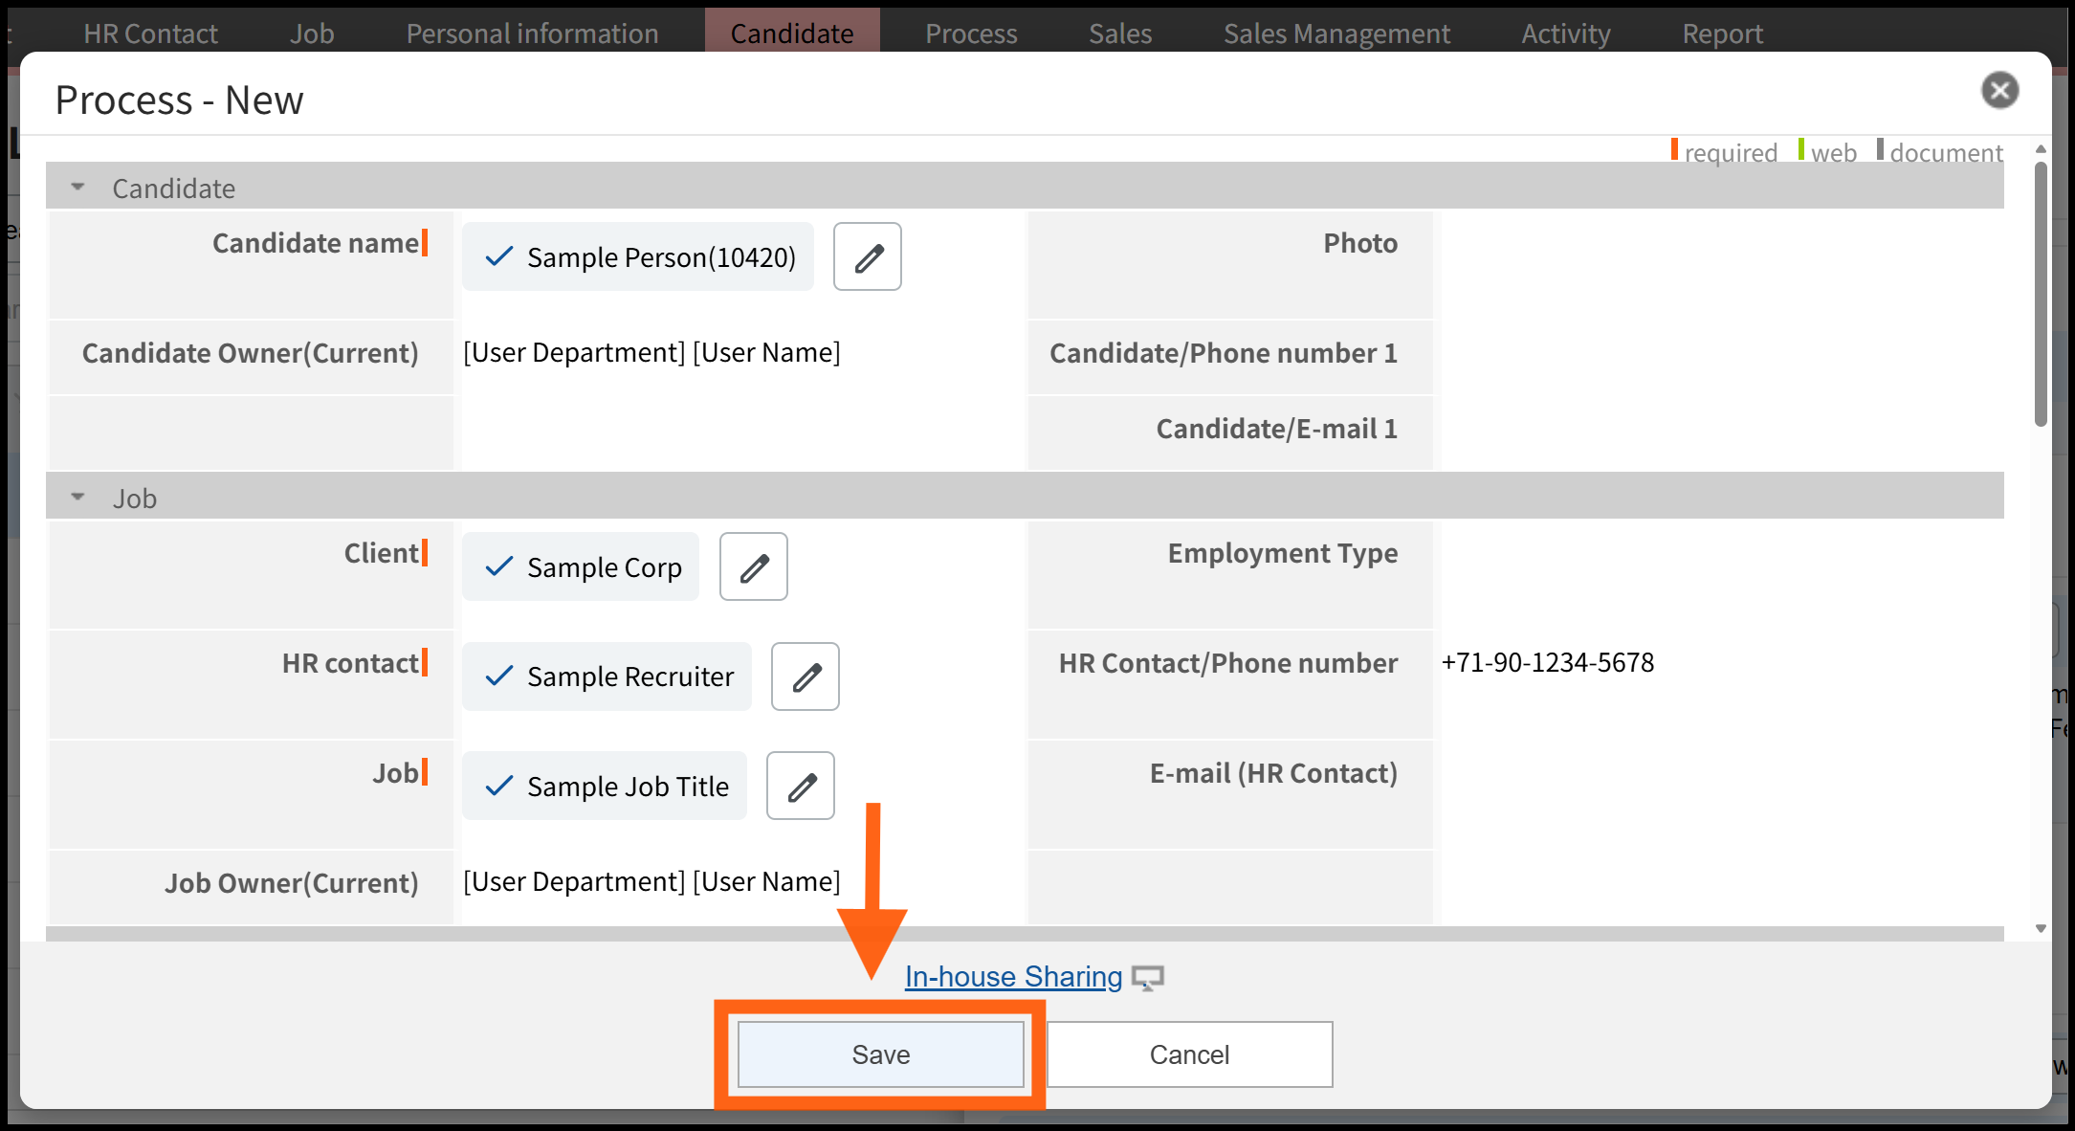Edit the Candidate name pencil icon

click(867, 257)
